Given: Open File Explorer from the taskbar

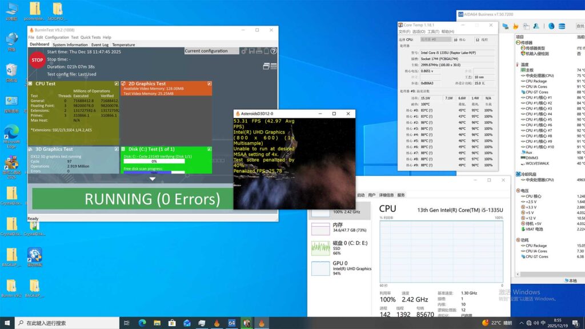Looking at the screenshot, I should coord(157,323).
